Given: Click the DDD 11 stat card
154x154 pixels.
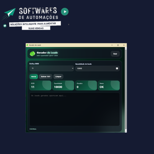Looking at the screenshot, I should click(40, 86).
